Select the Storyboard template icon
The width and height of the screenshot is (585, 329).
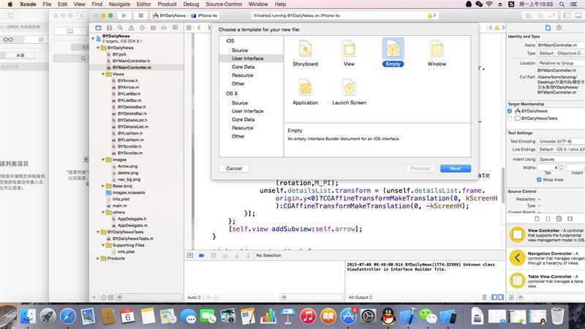click(x=305, y=49)
